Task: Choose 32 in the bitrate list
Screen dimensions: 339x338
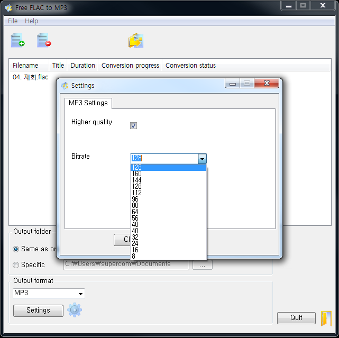Action: click(168, 237)
